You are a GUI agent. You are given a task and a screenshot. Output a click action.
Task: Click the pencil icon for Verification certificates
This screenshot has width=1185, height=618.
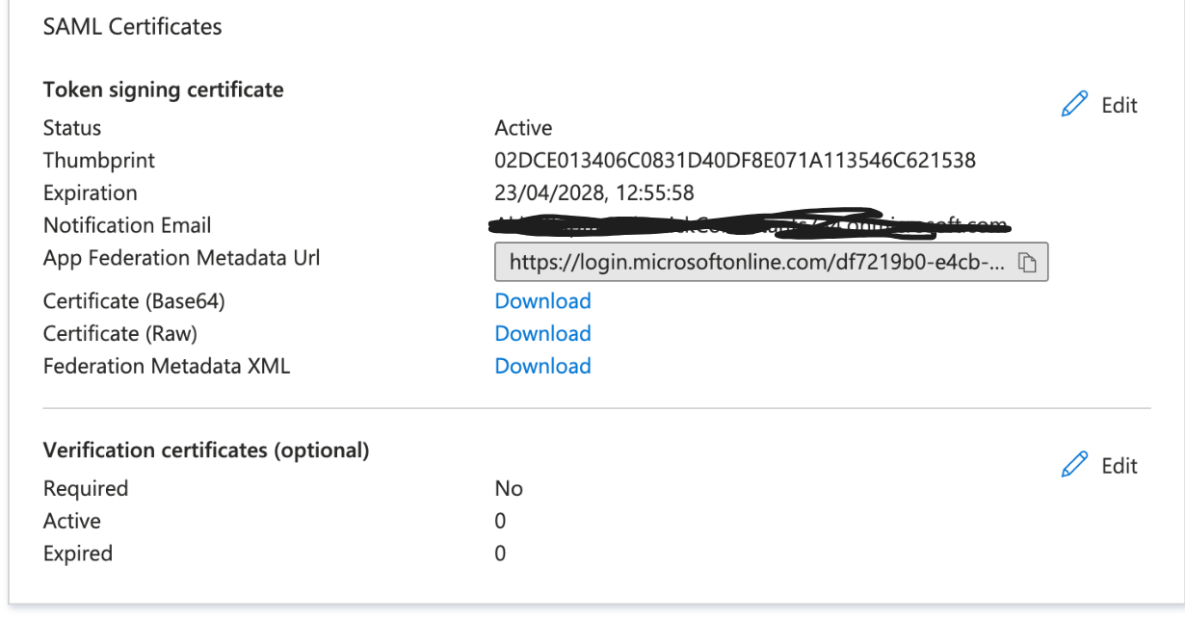click(x=1074, y=465)
